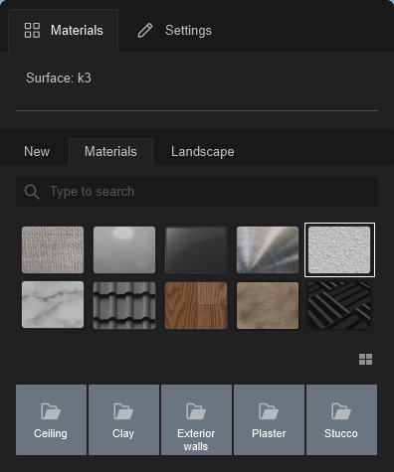Select the white stucco texture swatch
Image resolution: width=394 pixels, height=472 pixels.
pyautogui.click(x=339, y=250)
